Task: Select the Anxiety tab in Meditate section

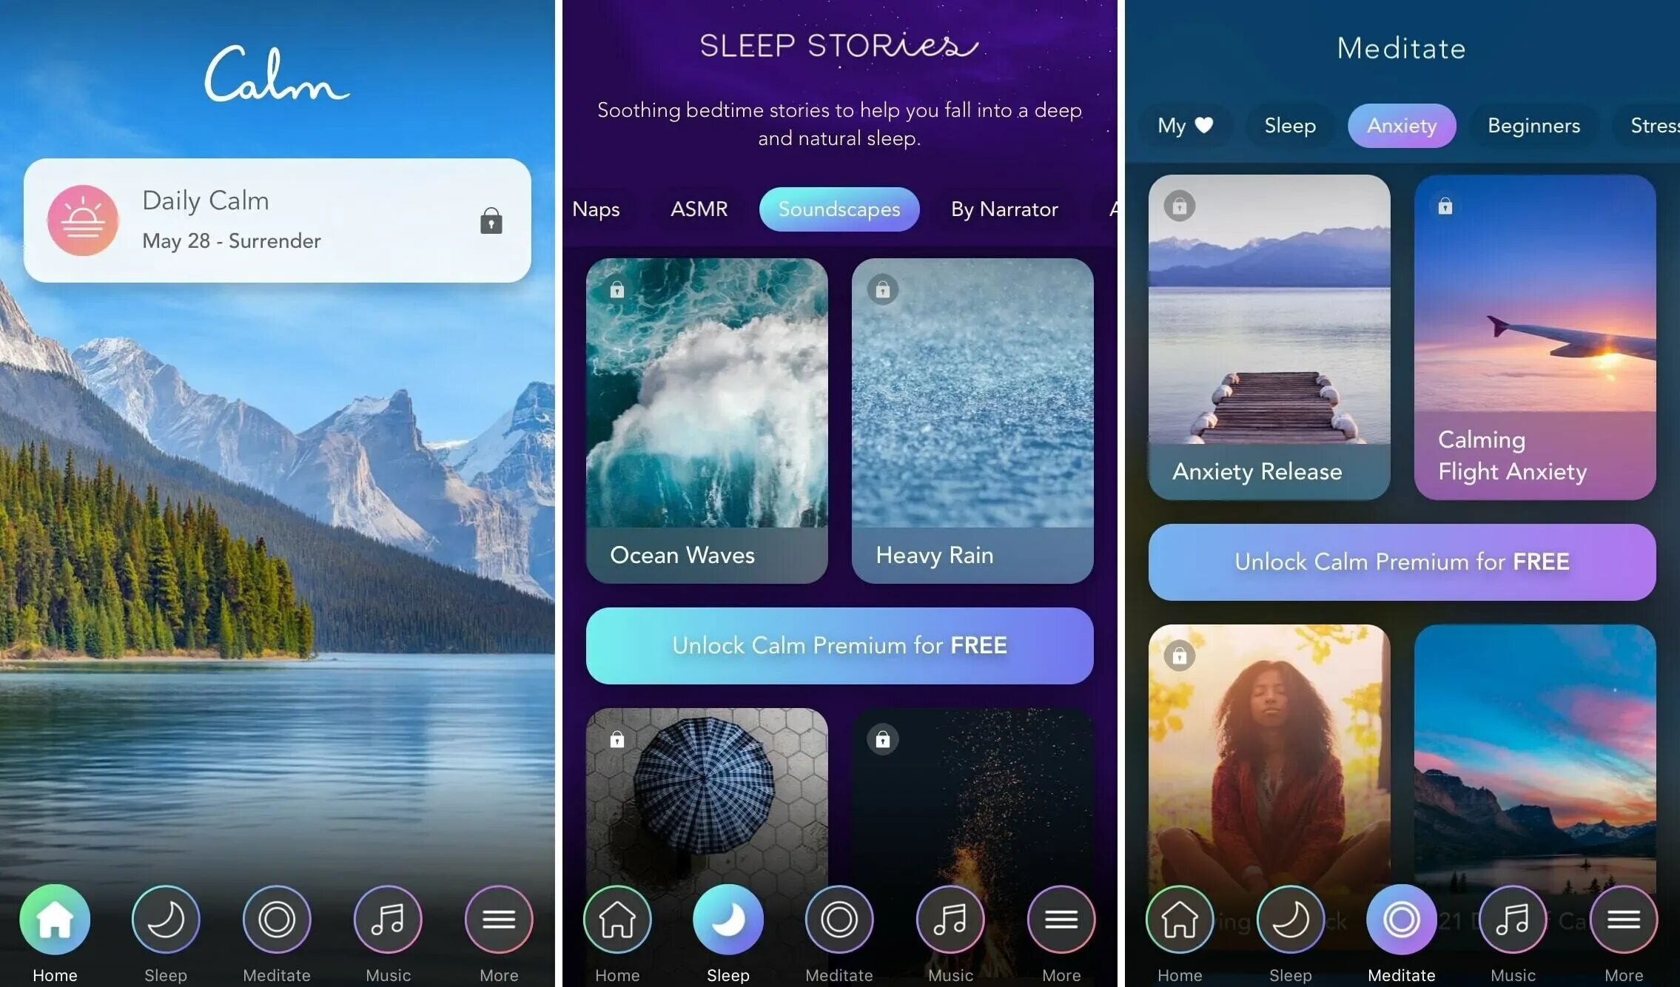Action: point(1402,124)
